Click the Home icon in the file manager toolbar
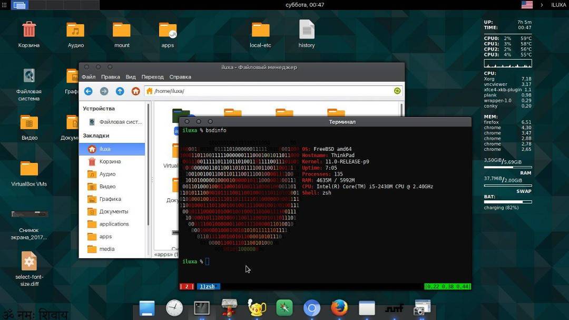 coord(135,91)
